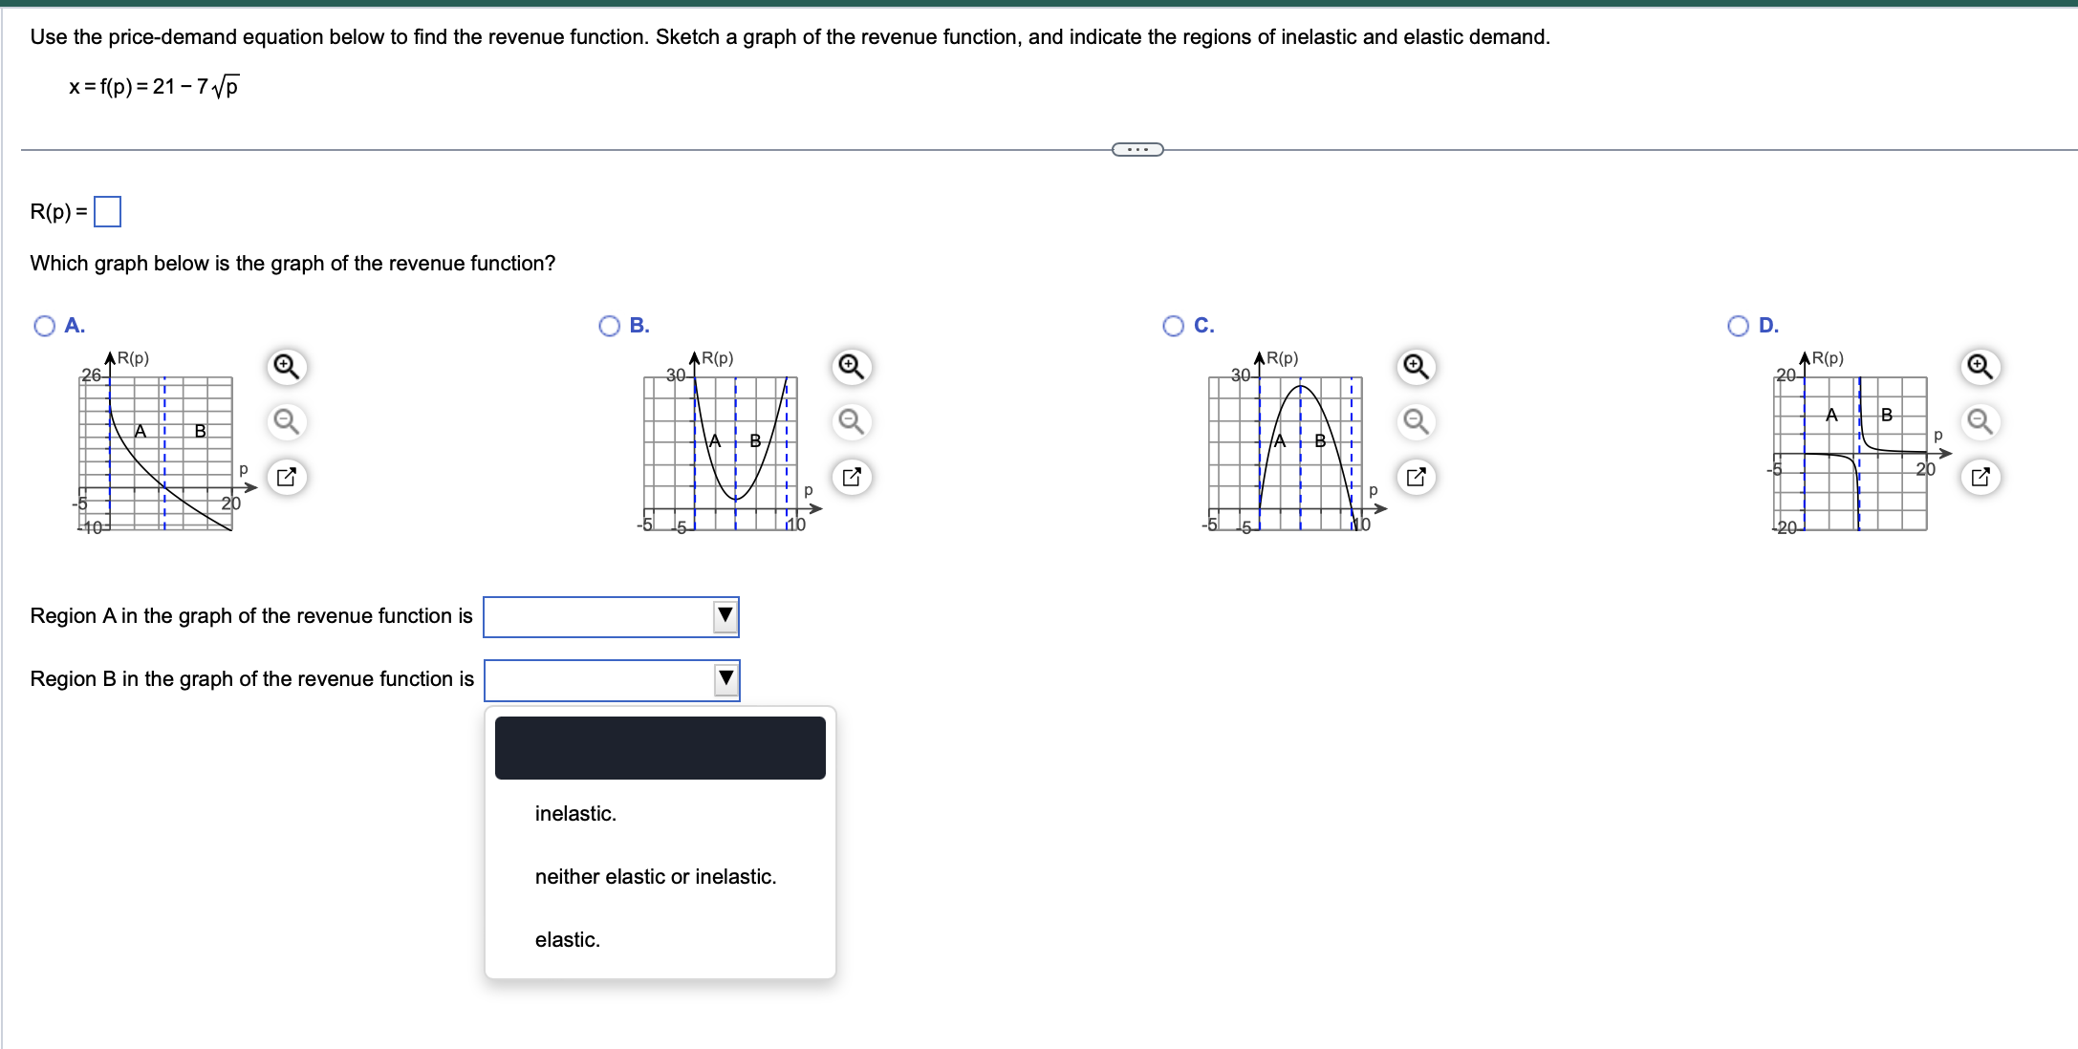Zoom out on graph D with the minus magnifier

1979,421
